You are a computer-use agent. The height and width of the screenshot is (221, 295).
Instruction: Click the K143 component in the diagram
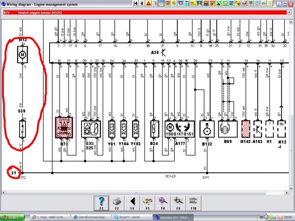[246, 129]
